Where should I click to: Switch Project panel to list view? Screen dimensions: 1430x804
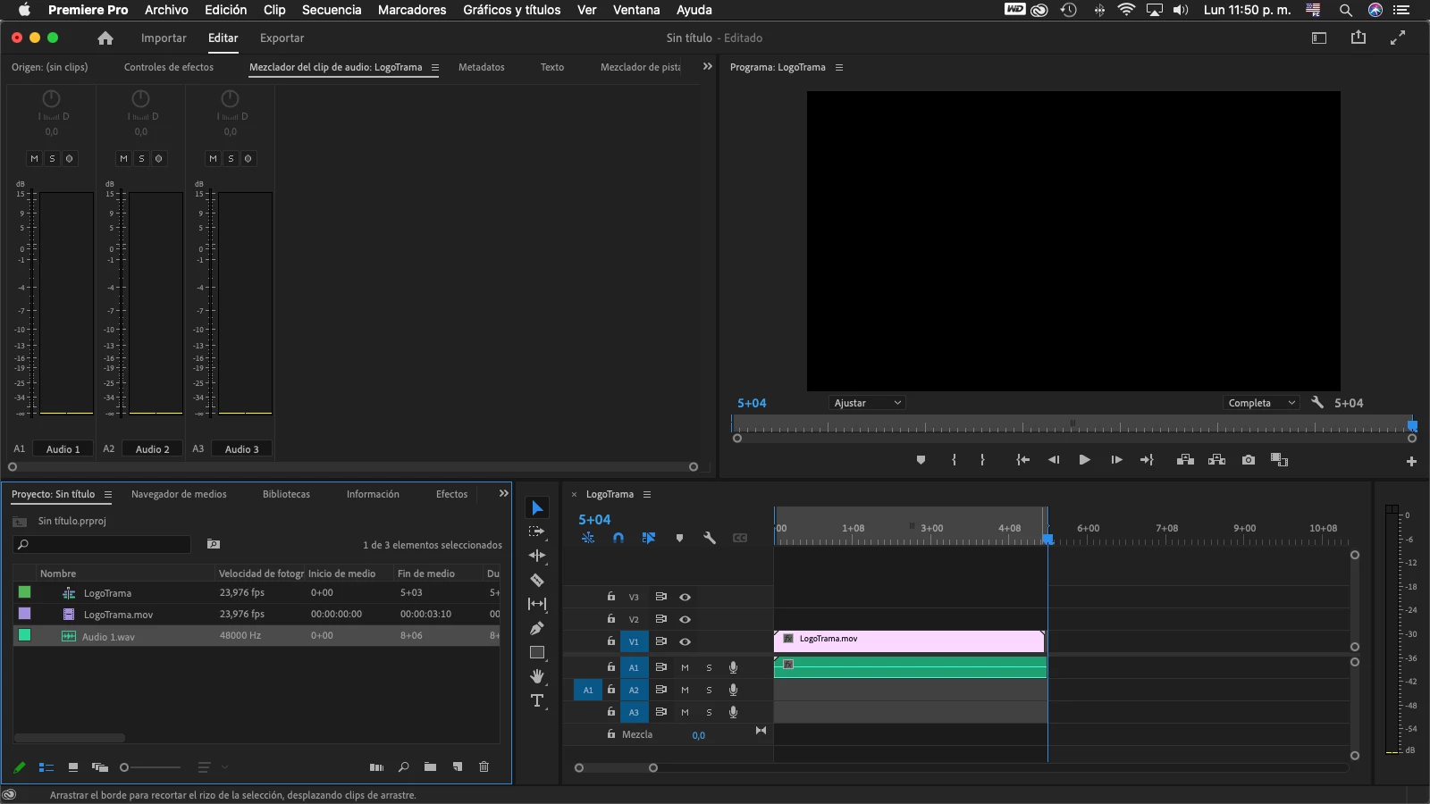pyautogui.click(x=46, y=767)
